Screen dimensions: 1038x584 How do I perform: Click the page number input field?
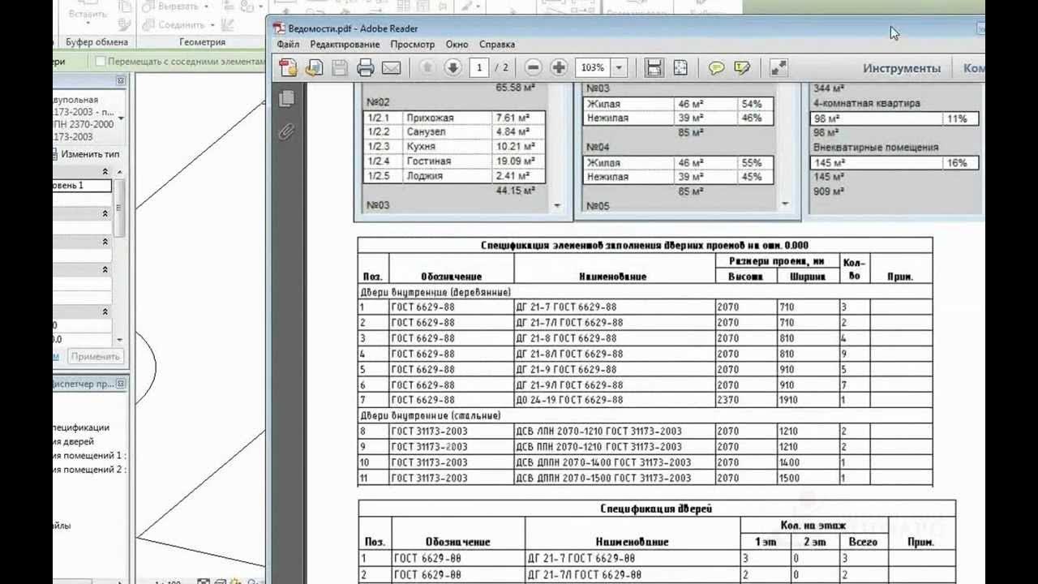(x=480, y=67)
